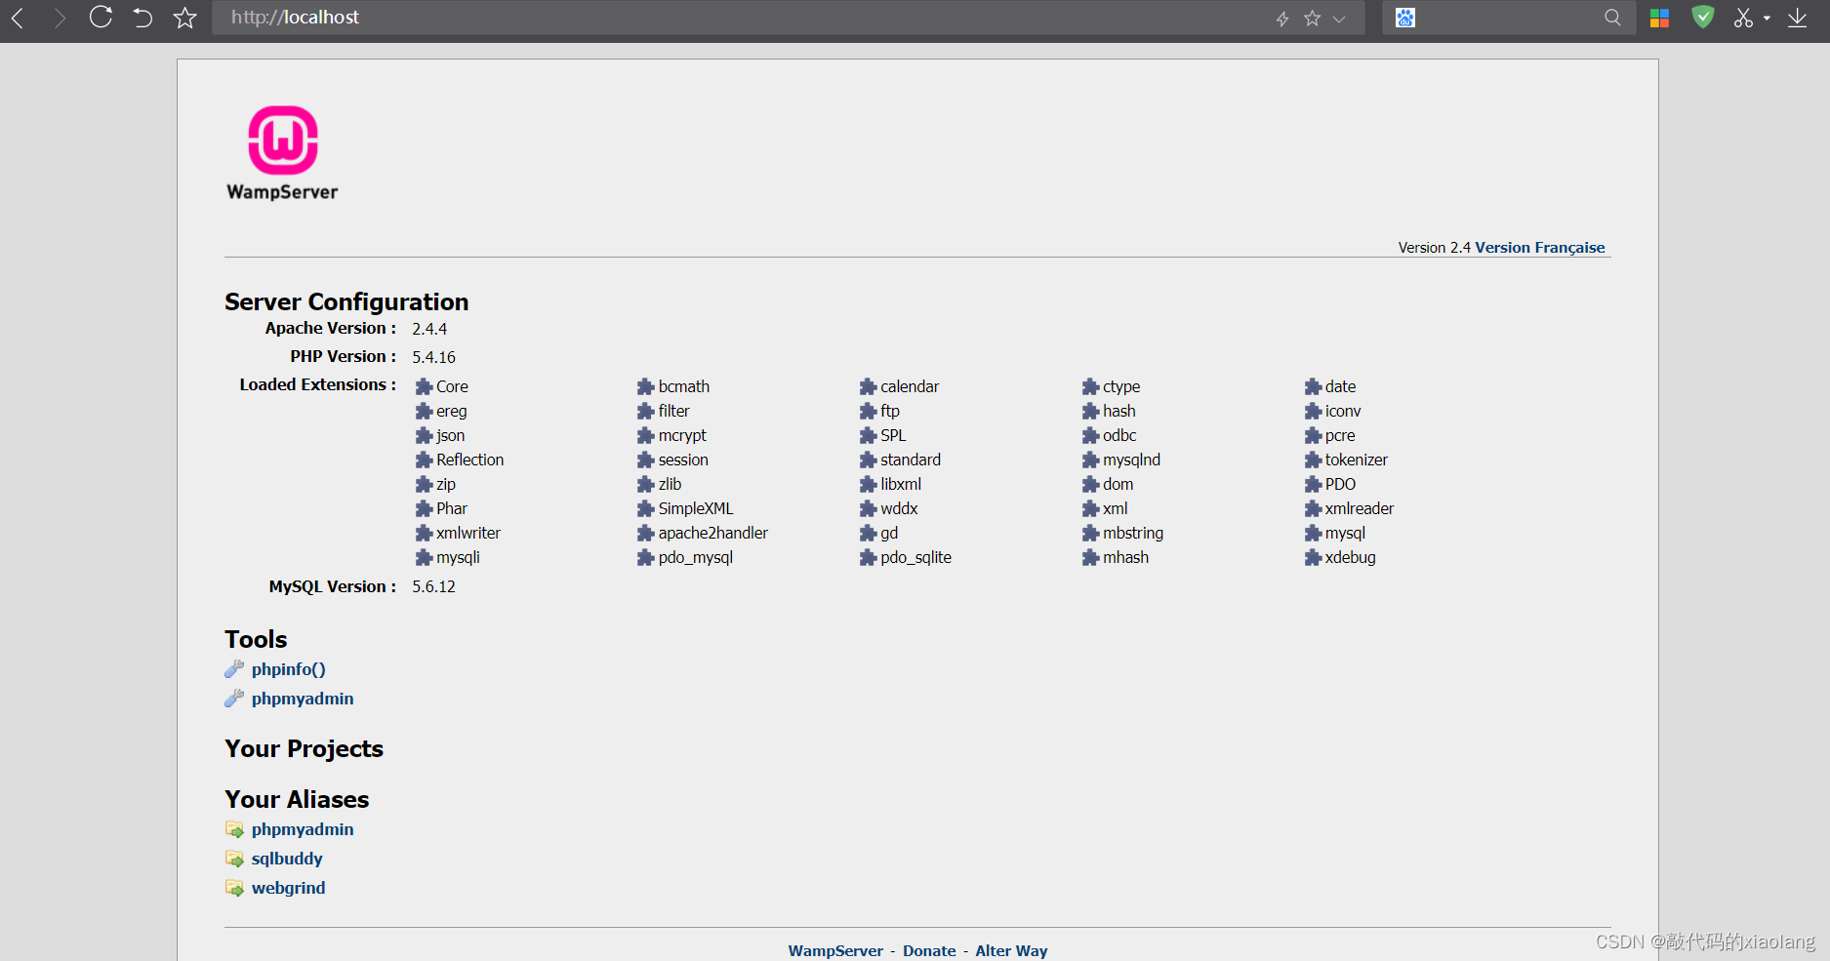Expand the address bar dropdown chevron
This screenshot has height=961, width=1830.
tap(1339, 19)
